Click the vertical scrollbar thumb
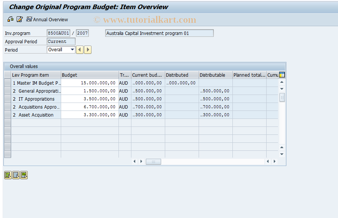The width and height of the screenshot is (338, 218). coord(282,97)
